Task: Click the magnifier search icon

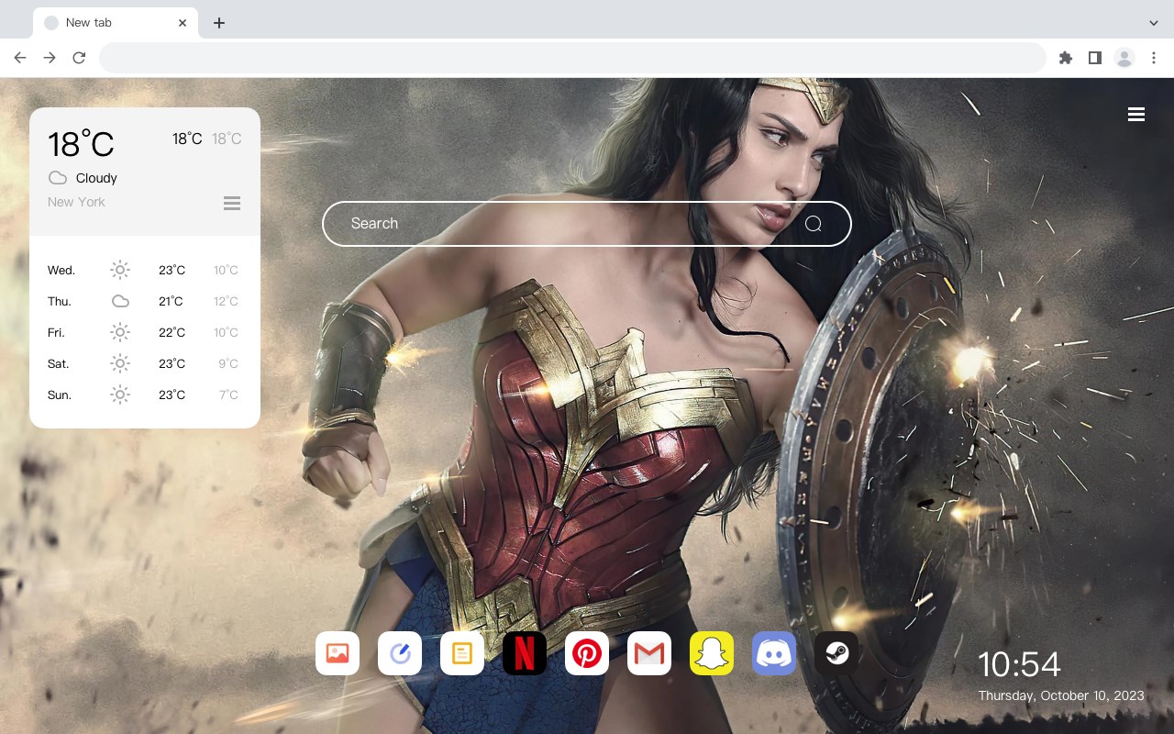Action: point(814,224)
